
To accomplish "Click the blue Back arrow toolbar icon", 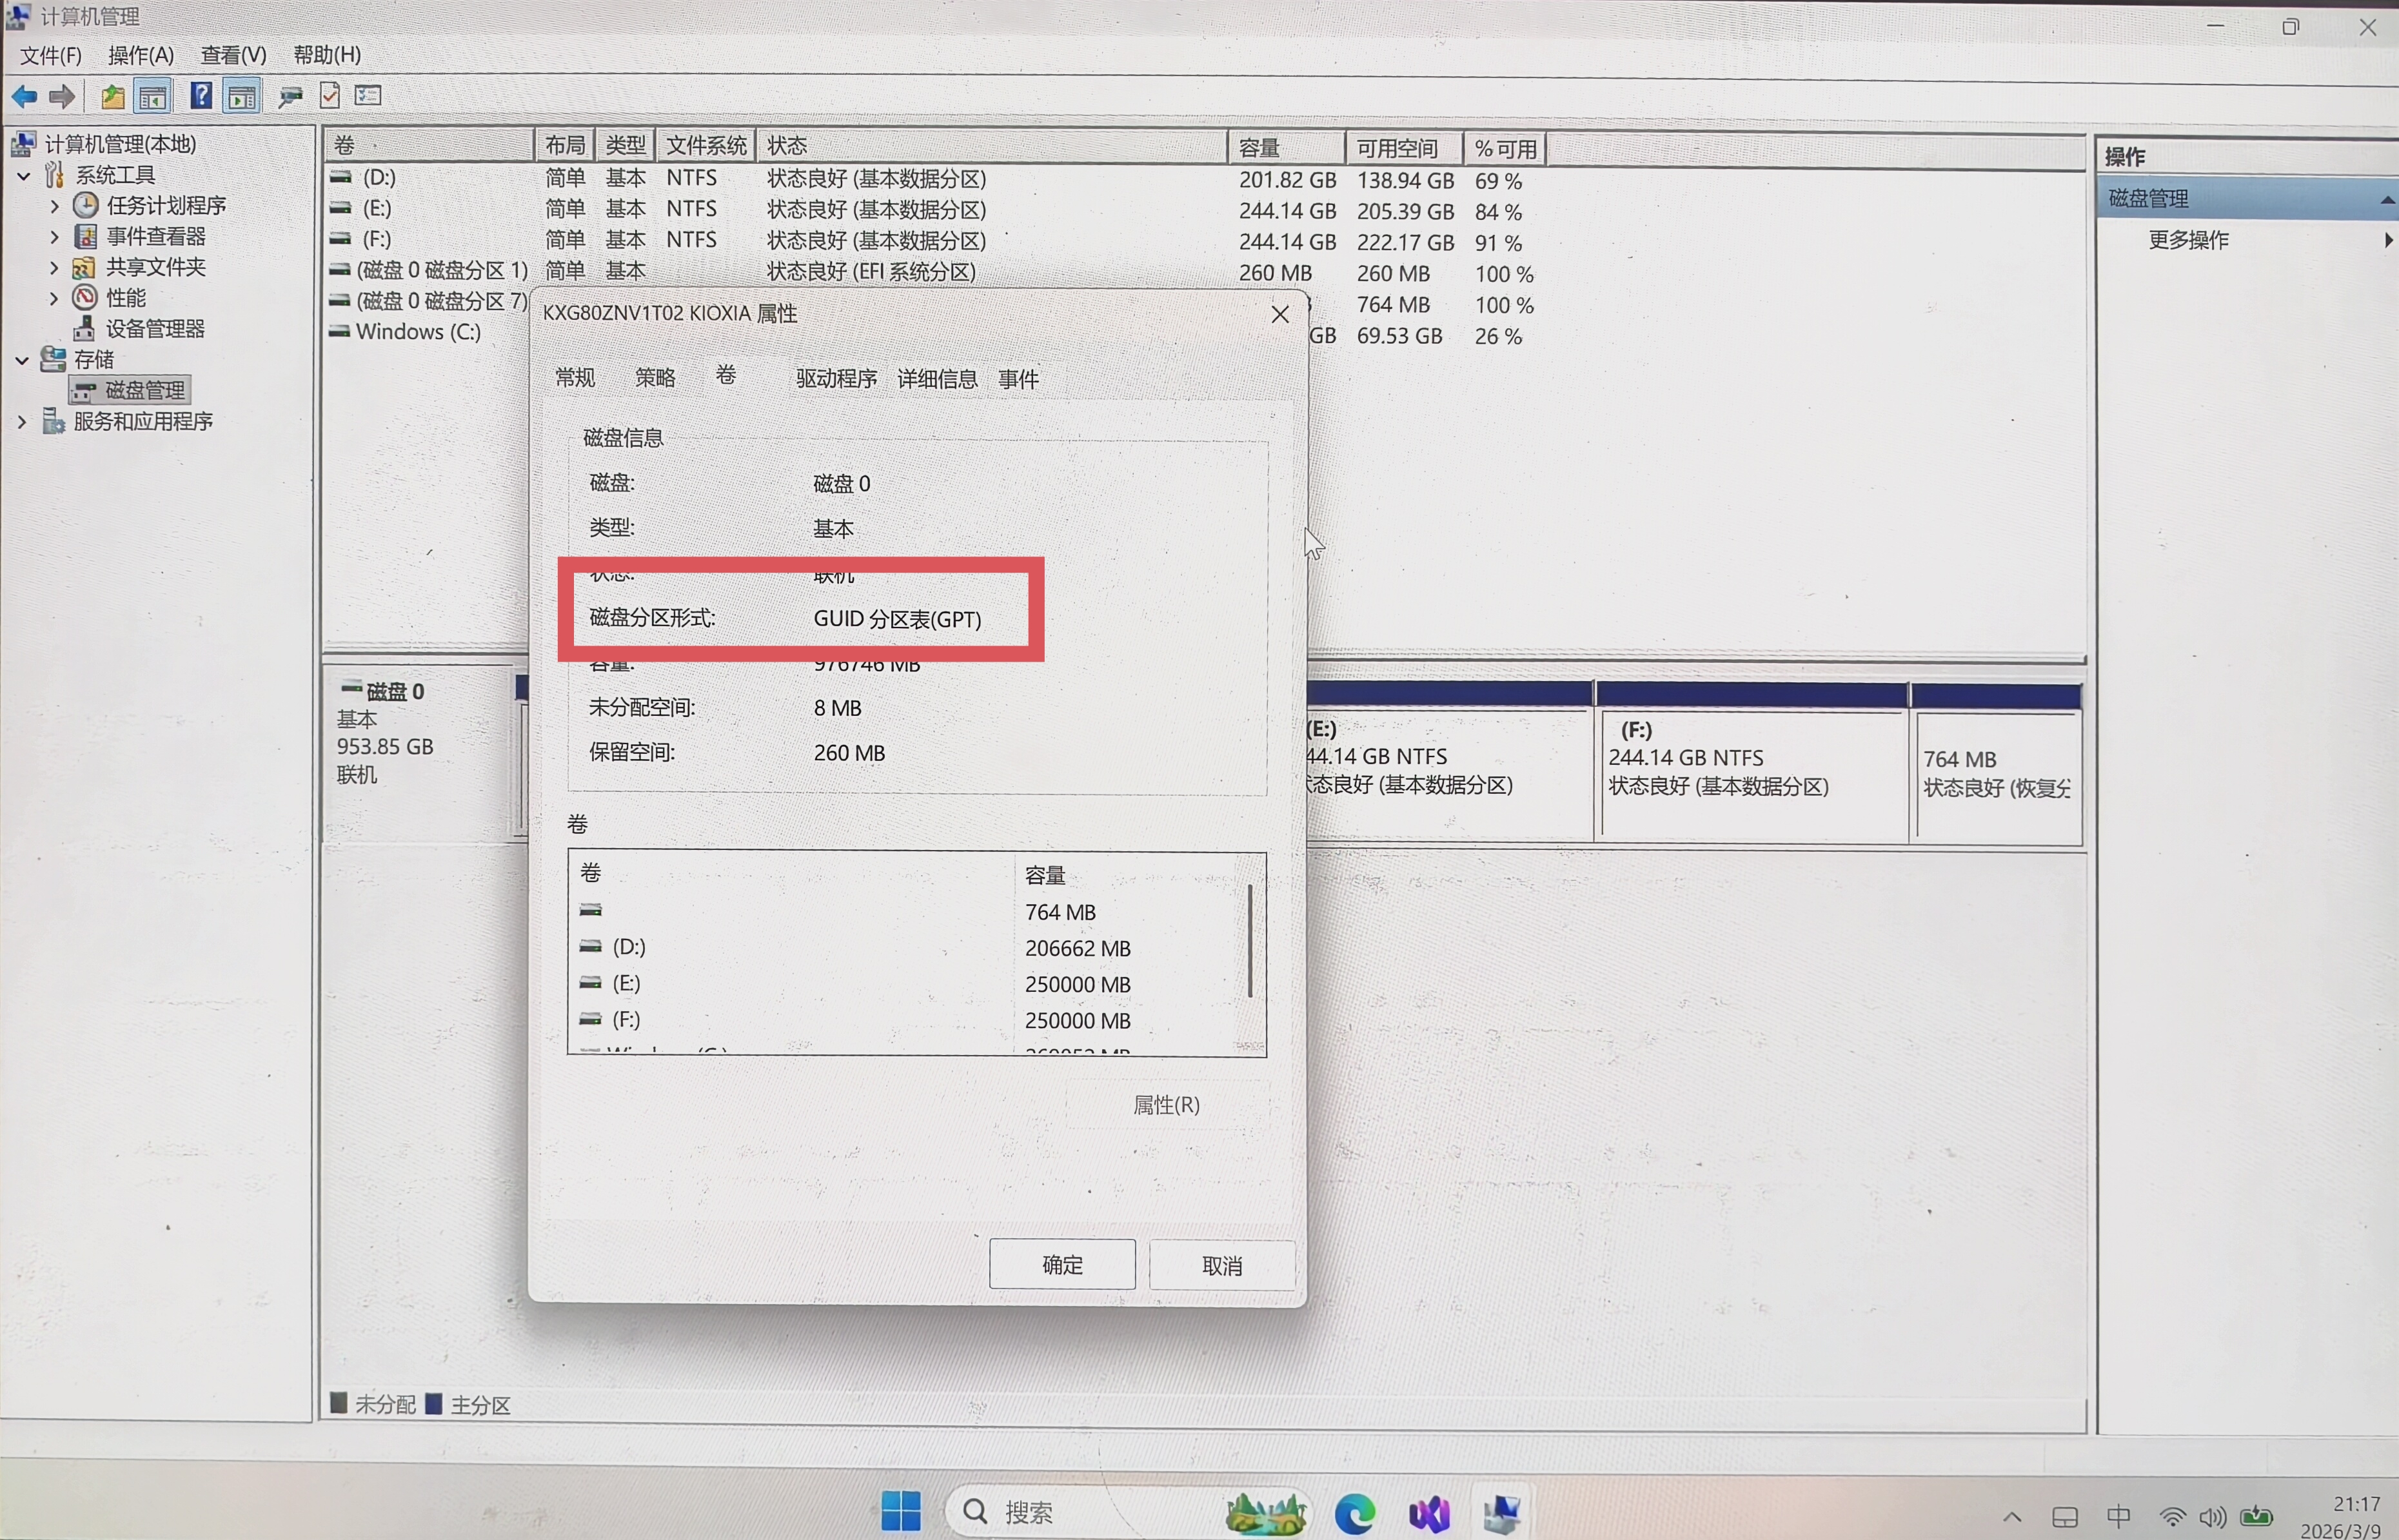I will pos(24,97).
